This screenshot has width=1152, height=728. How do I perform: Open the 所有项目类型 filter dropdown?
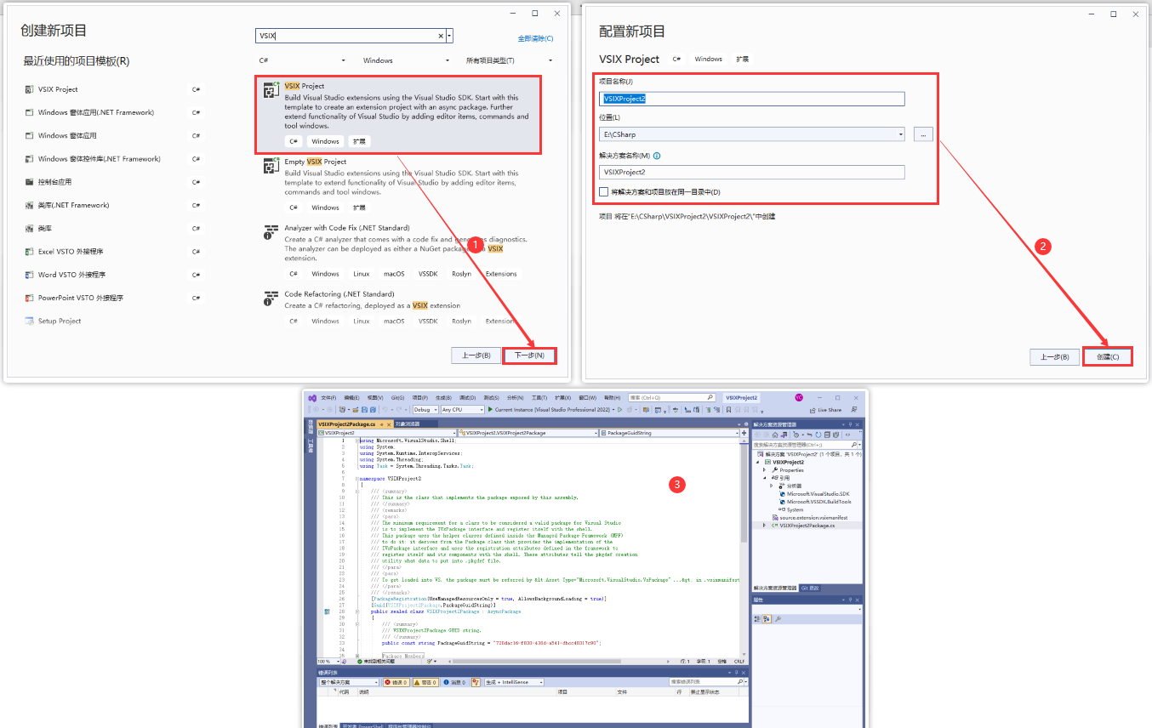pos(510,61)
